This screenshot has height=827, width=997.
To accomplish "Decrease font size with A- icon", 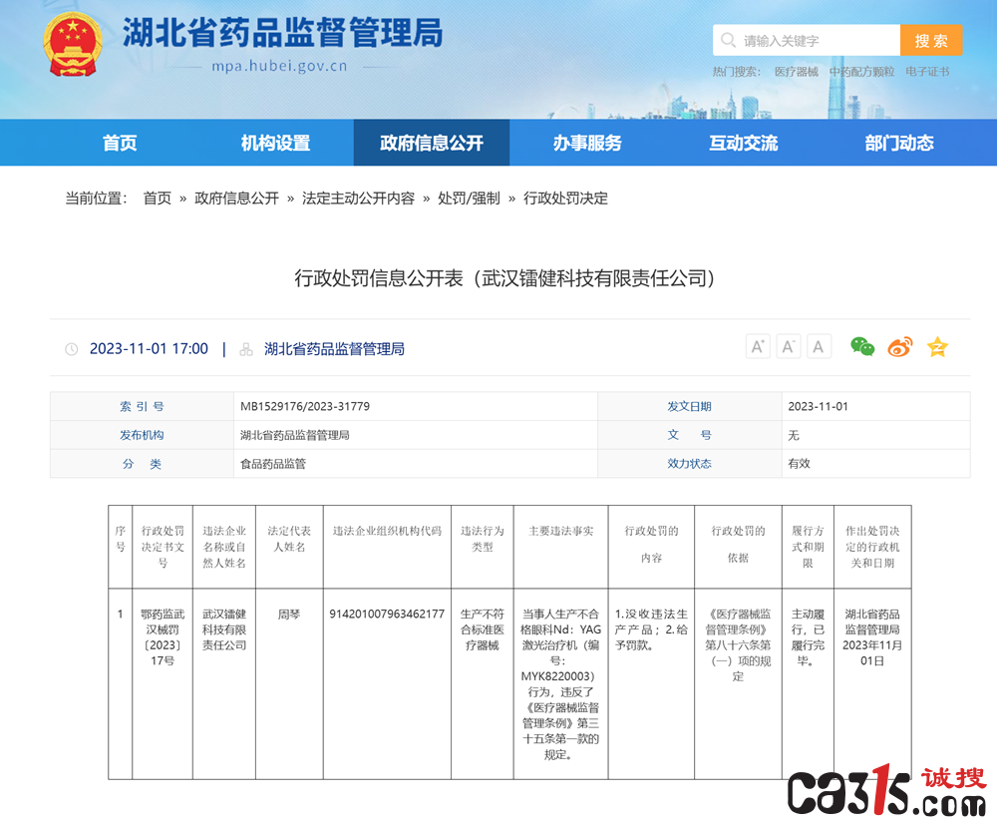I will point(788,347).
